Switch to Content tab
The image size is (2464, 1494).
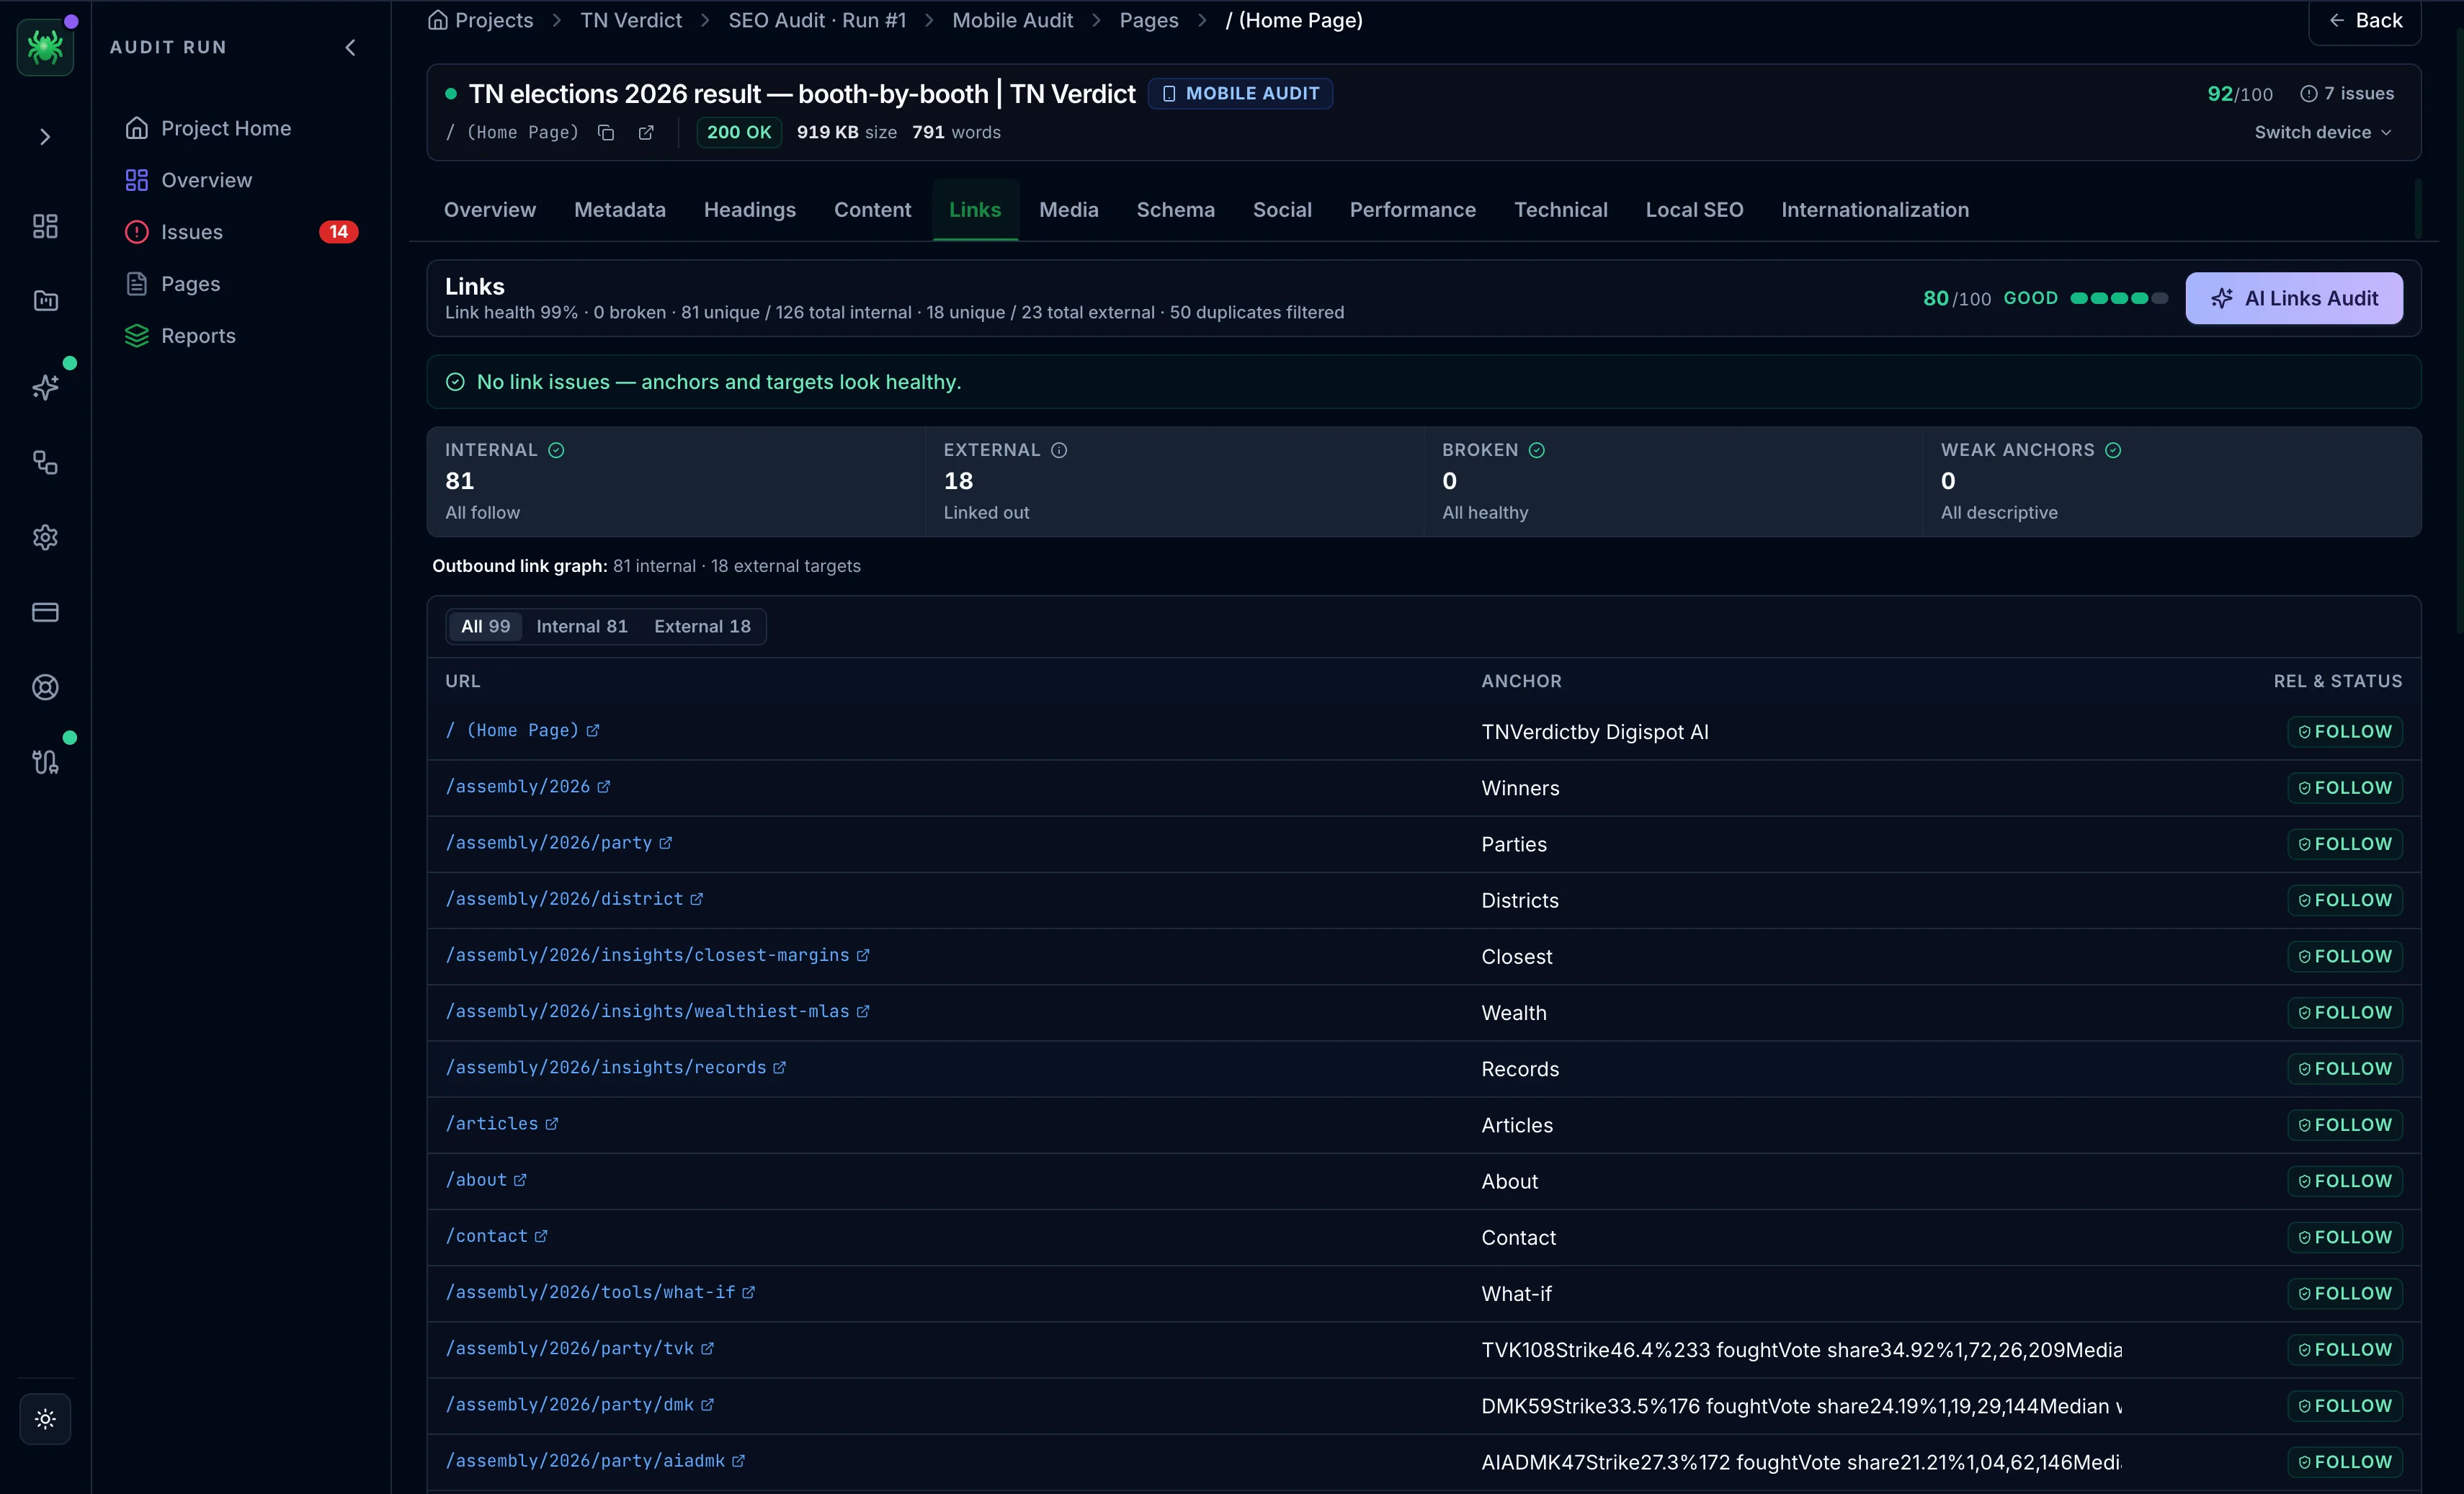(x=873, y=210)
